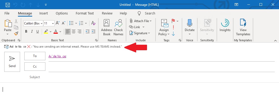Switch to the Insert tab

coord(44,13)
